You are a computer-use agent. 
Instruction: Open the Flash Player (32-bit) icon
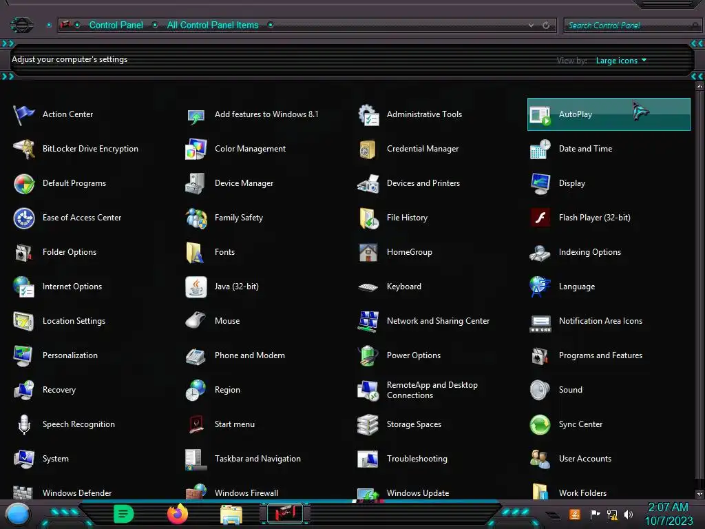tap(540, 218)
